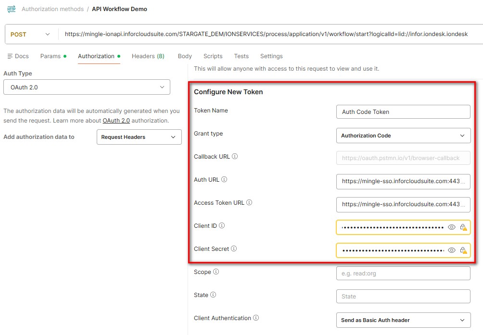The width and height of the screenshot is (483, 335).
Task: Click the info icon beside Client Secret label
Action: point(234,249)
